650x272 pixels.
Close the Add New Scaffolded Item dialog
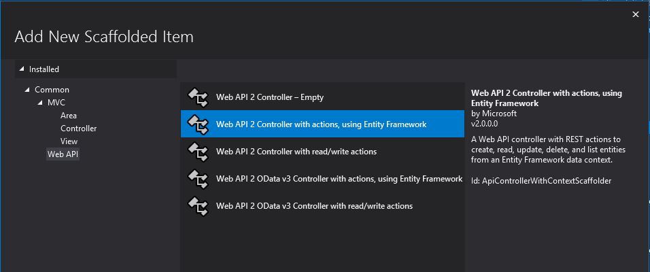coord(636,14)
